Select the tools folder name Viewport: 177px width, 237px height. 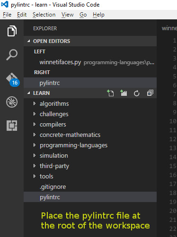pyautogui.click(x=46, y=177)
